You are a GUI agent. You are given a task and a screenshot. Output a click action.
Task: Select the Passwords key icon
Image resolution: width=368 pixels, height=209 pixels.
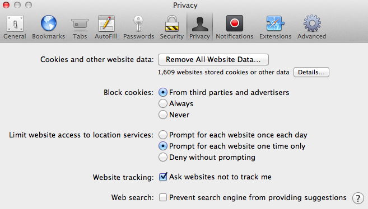click(138, 23)
